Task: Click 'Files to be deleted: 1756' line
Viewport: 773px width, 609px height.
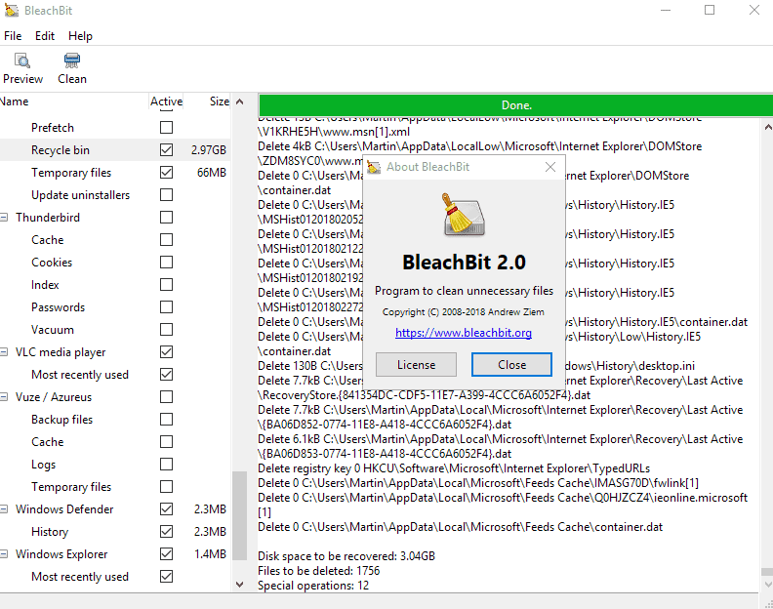Action: [x=319, y=571]
